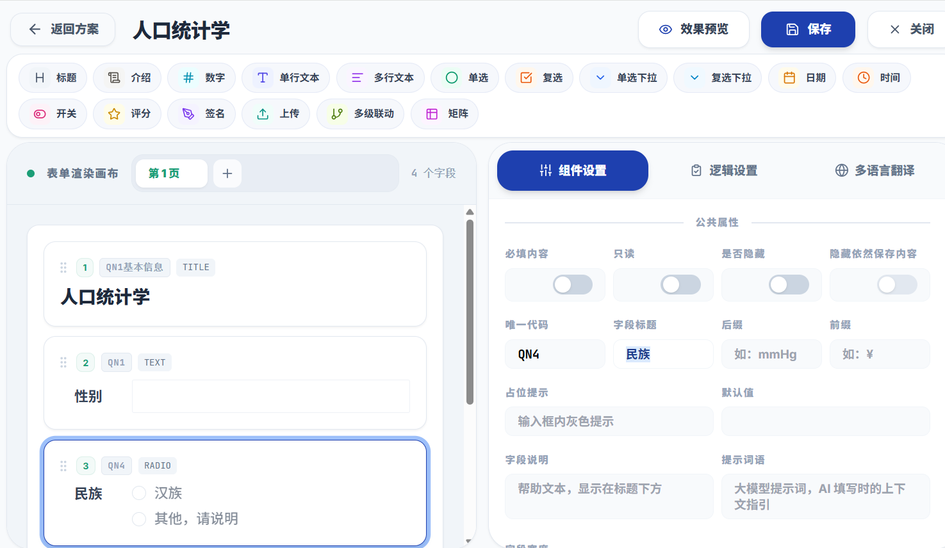Click the 性别 text input on canvas

(271, 396)
